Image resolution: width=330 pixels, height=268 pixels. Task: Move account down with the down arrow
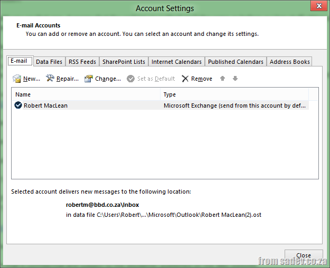point(235,79)
